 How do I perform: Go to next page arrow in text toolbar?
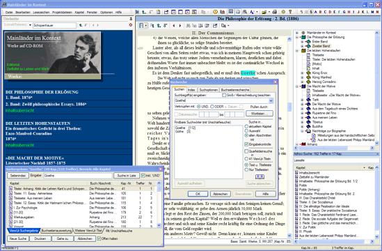coord(180,25)
